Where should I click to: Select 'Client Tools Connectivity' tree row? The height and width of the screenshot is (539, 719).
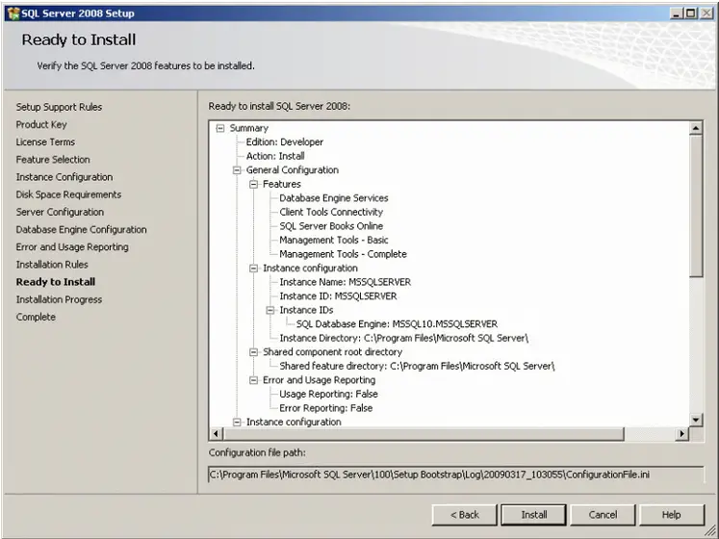click(x=331, y=212)
